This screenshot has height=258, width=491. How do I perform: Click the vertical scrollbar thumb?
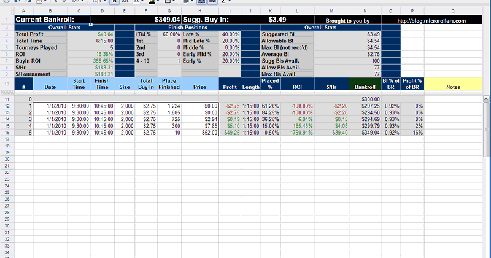[486, 130]
